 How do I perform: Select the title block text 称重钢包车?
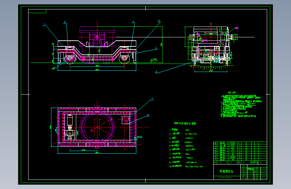[x=227, y=171]
